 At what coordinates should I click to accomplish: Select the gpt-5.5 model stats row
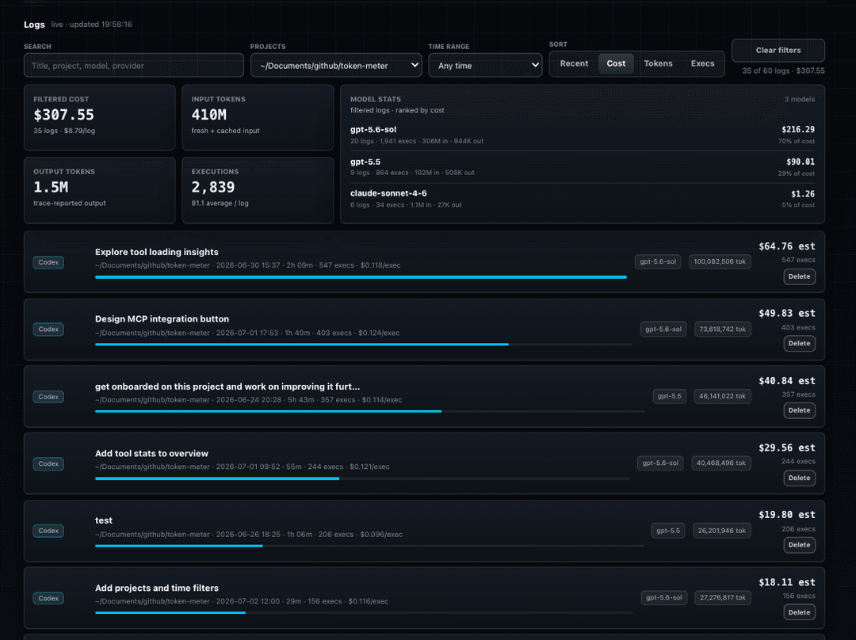(x=582, y=167)
